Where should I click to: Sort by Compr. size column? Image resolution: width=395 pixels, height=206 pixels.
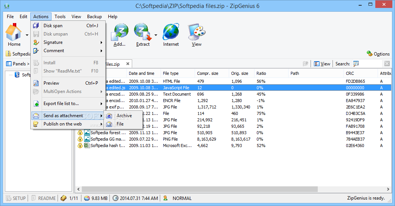click(212, 73)
